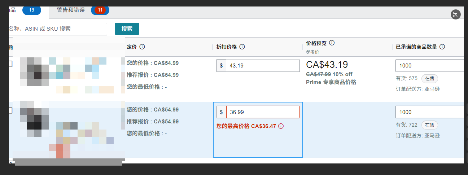Click the red 11 count badge
The image size is (468, 175).
coord(100,10)
